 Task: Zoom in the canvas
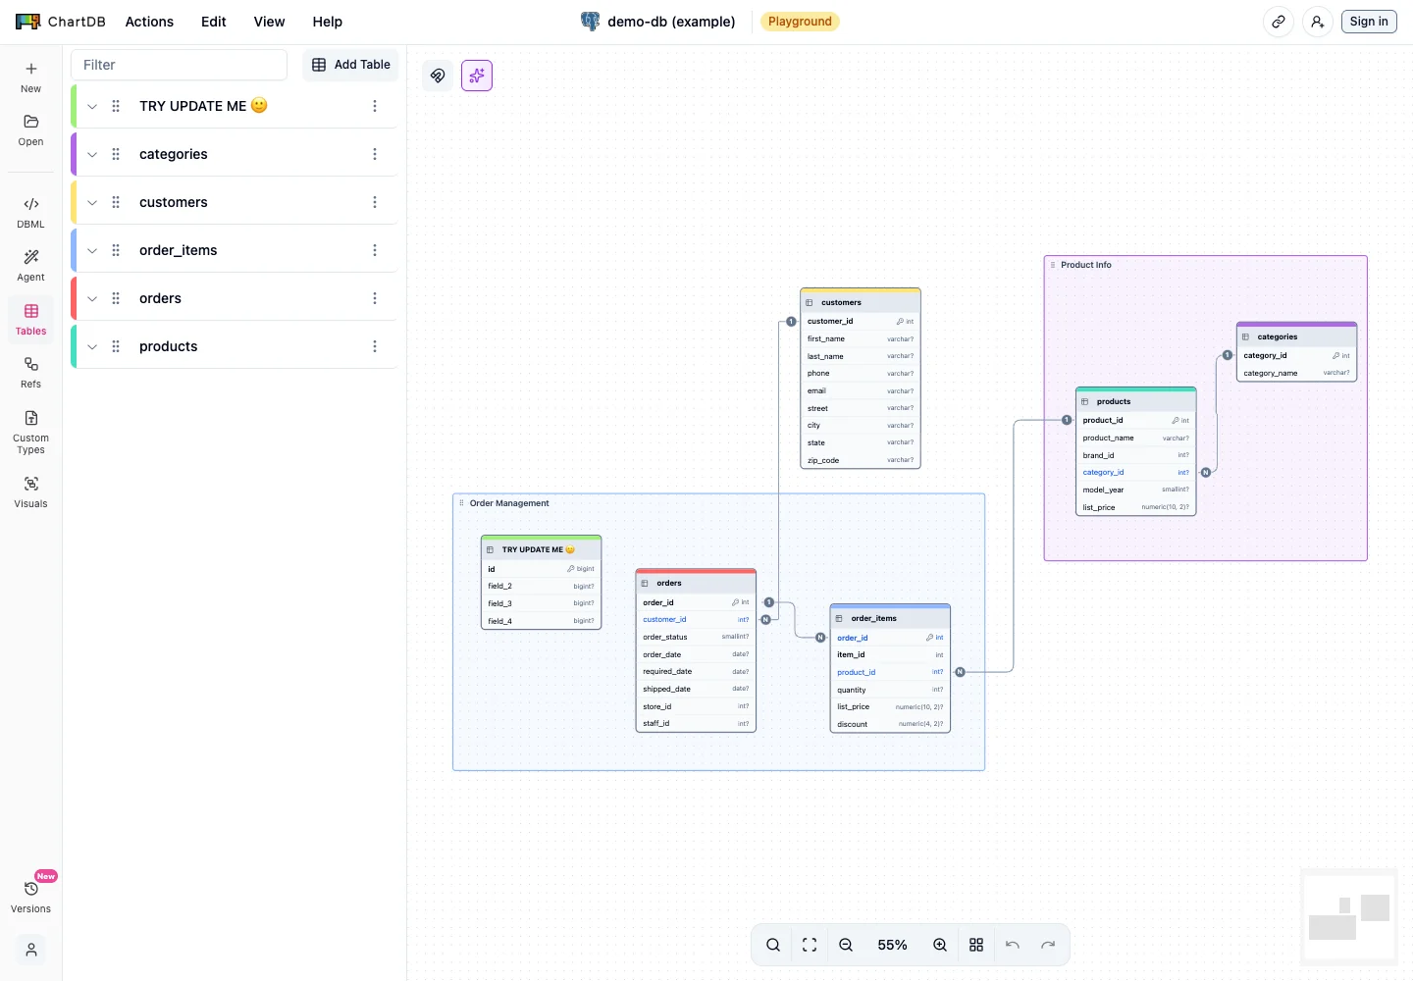(x=940, y=945)
